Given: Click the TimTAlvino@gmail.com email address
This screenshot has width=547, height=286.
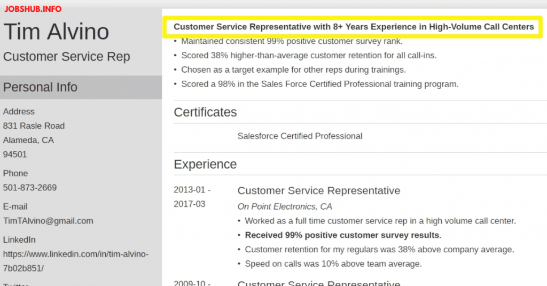Looking at the screenshot, I should (48, 221).
